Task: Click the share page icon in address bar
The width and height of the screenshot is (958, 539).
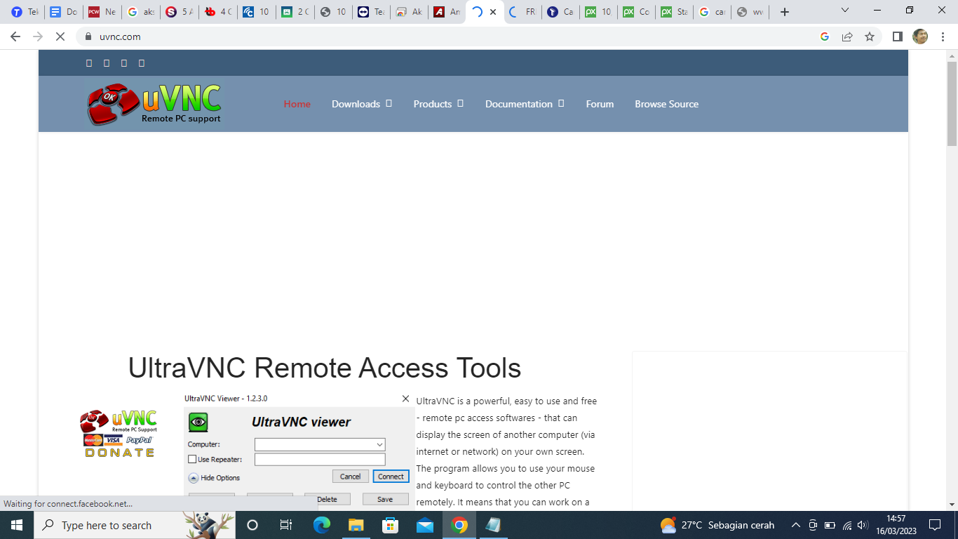Action: click(847, 36)
